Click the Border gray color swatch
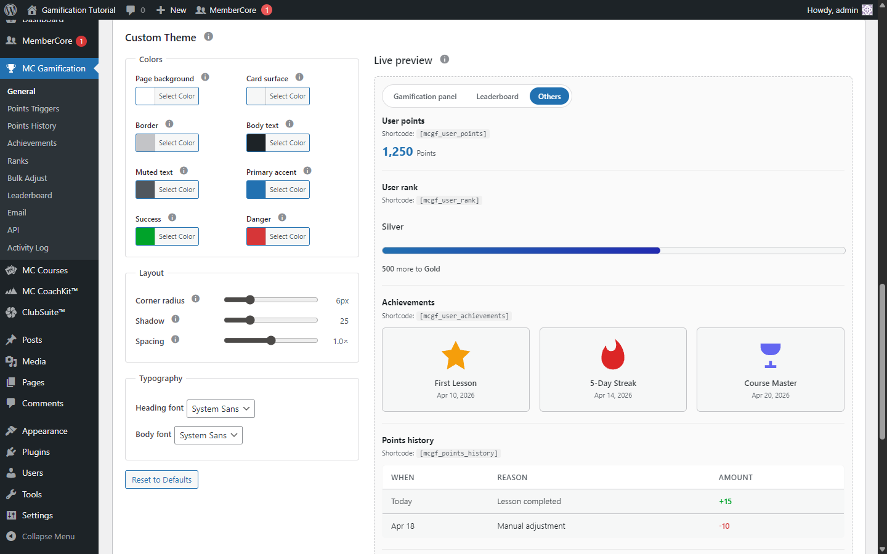This screenshot has height=554, width=887. [145, 143]
